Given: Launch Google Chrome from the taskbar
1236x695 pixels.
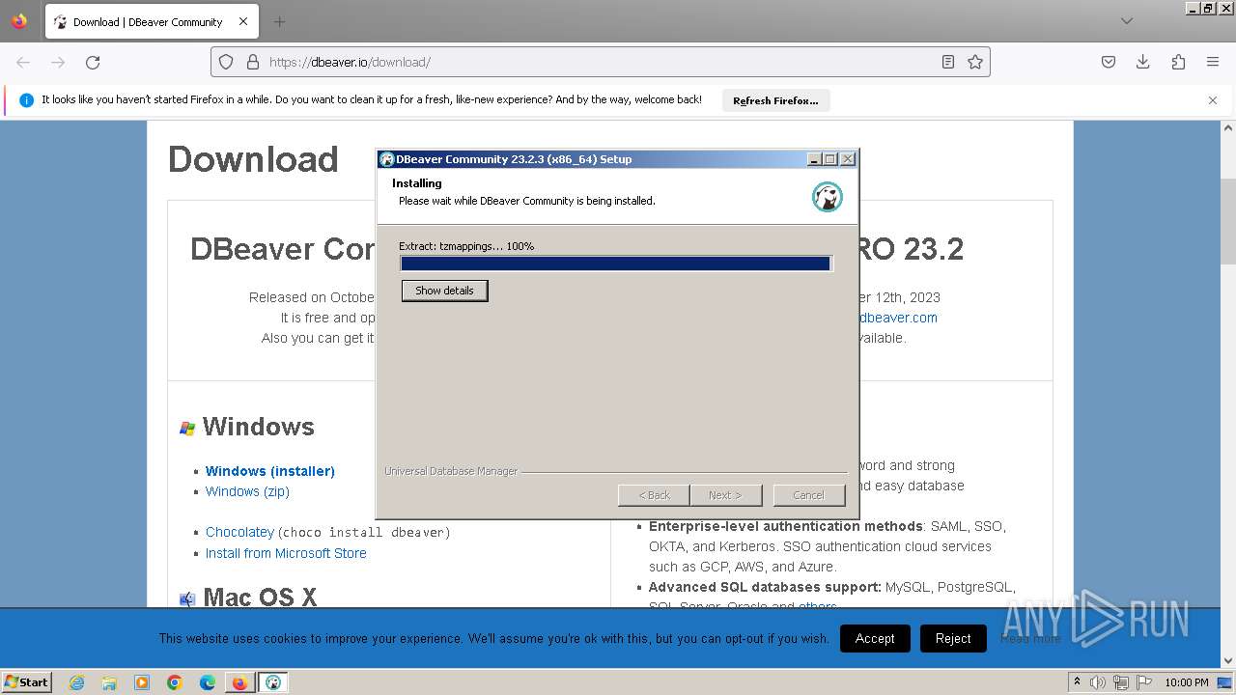Looking at the screenshot, I should [175, 682].
